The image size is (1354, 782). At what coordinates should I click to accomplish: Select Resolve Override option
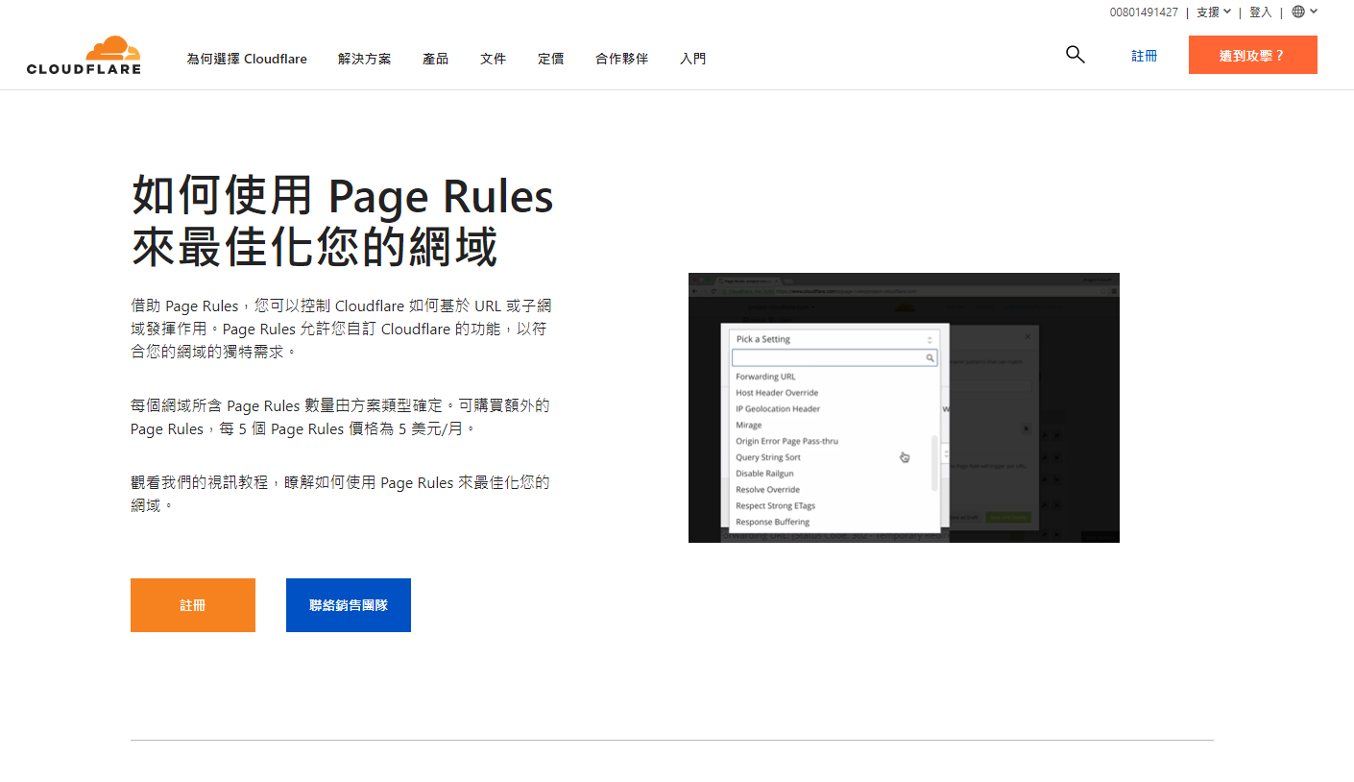pos(767,490)
